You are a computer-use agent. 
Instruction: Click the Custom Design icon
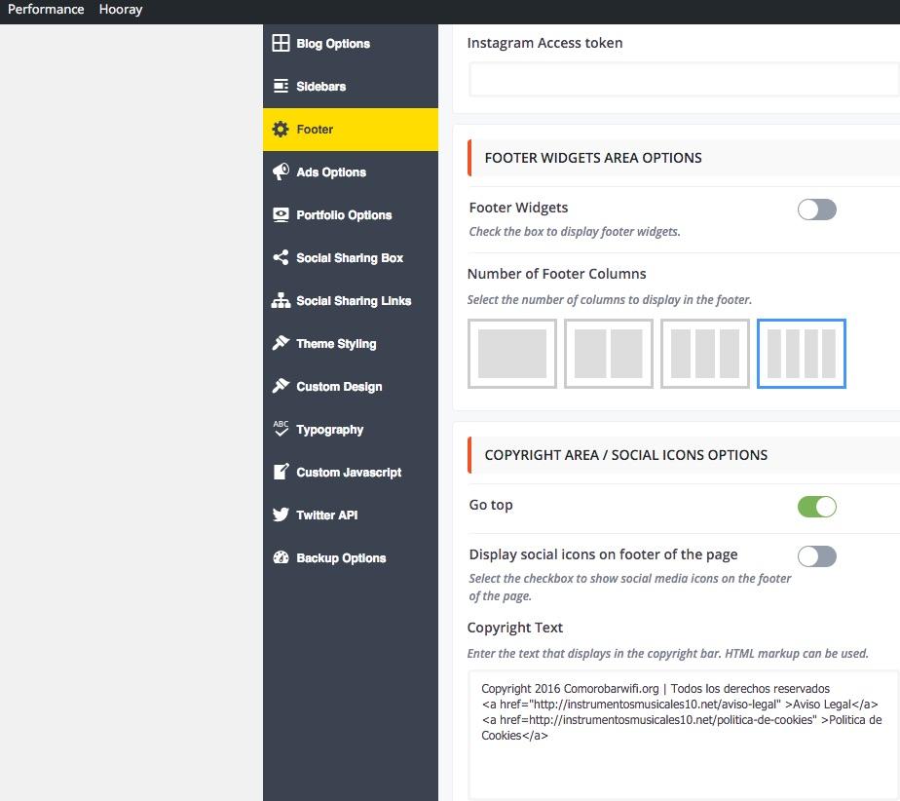(x=281, y=386)
